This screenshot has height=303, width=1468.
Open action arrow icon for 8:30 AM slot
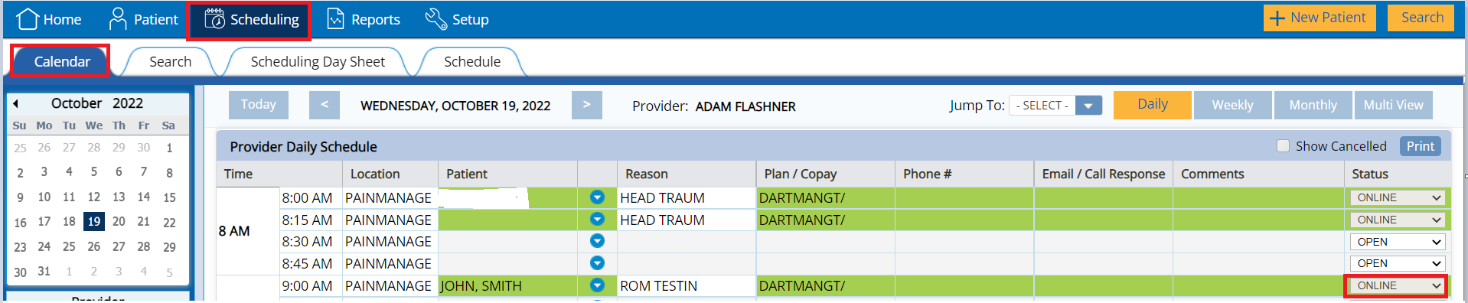click(x=598, y=241)
